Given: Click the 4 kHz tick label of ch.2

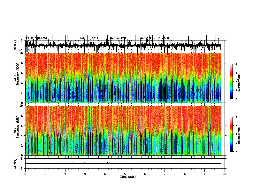Looking at the screenshot, I should click(22, 136).
